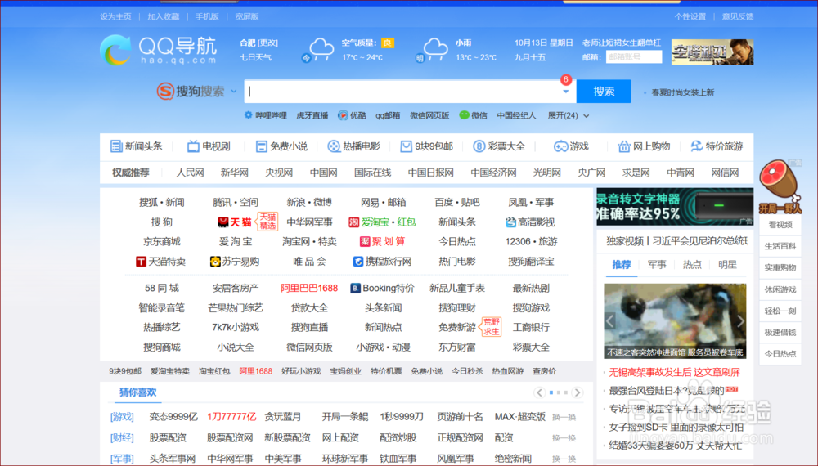The width and height of the screenshot is (818, 466).
Task: Click the 网上购物 shopping basket icon
Action: pos(624,146)
